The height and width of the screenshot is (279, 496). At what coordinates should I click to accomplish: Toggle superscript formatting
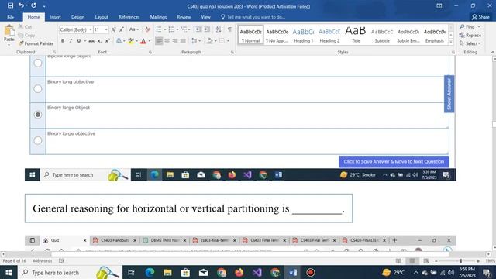(108, 41)
